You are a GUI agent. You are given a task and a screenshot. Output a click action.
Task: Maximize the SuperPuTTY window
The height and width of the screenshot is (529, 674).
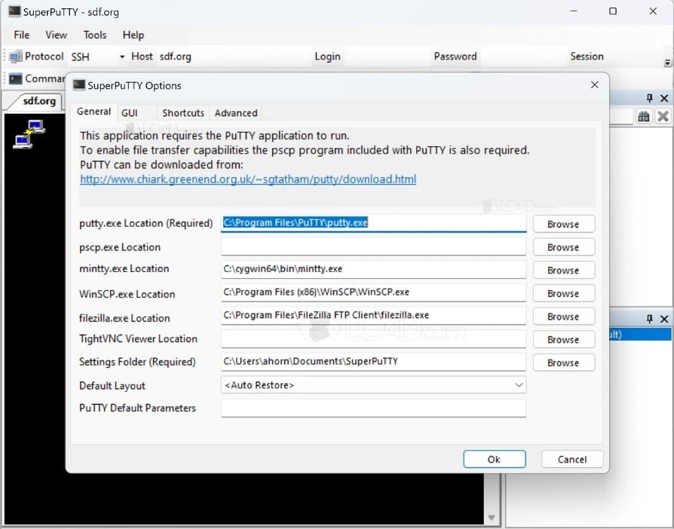tap(613, 11)
